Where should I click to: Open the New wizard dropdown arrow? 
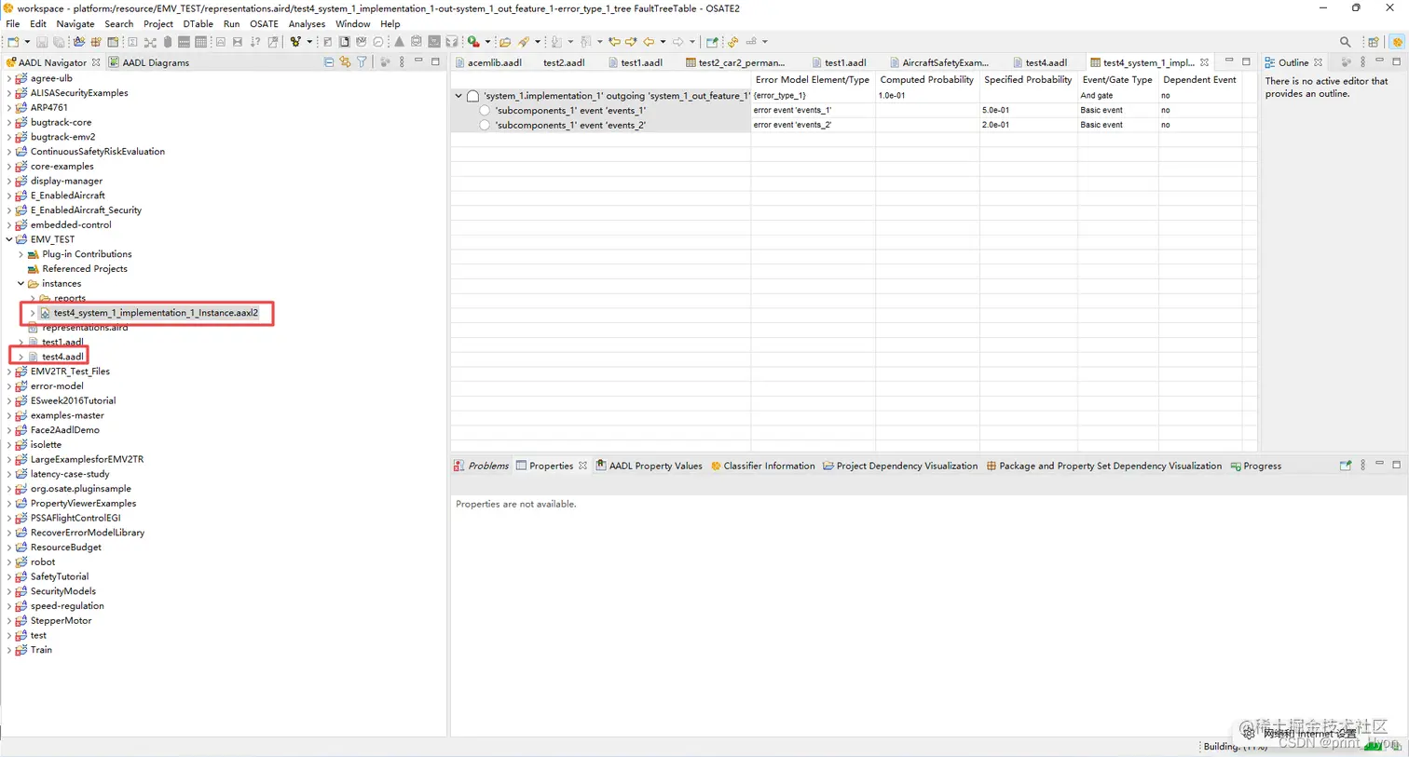coord(27,42)
